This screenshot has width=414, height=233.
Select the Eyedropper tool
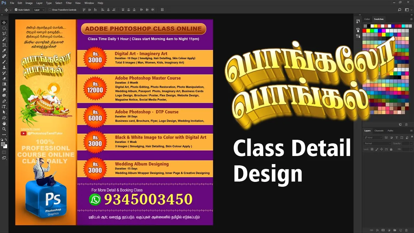[x=4, y=50]
